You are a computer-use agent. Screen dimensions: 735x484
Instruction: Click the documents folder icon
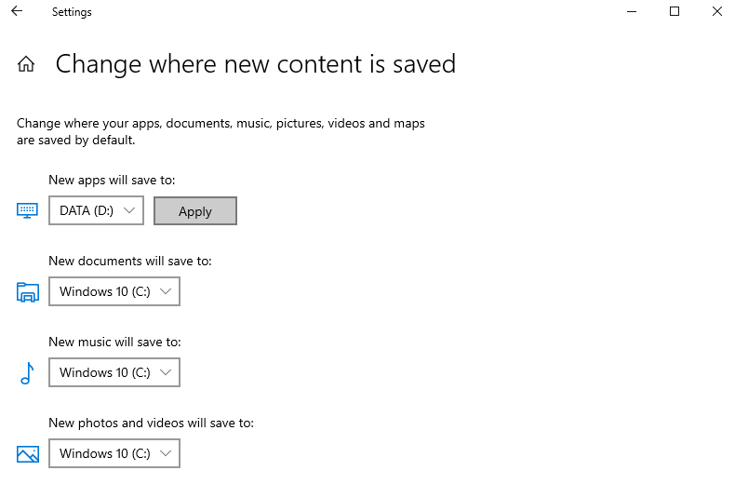(x=27, y=292)
